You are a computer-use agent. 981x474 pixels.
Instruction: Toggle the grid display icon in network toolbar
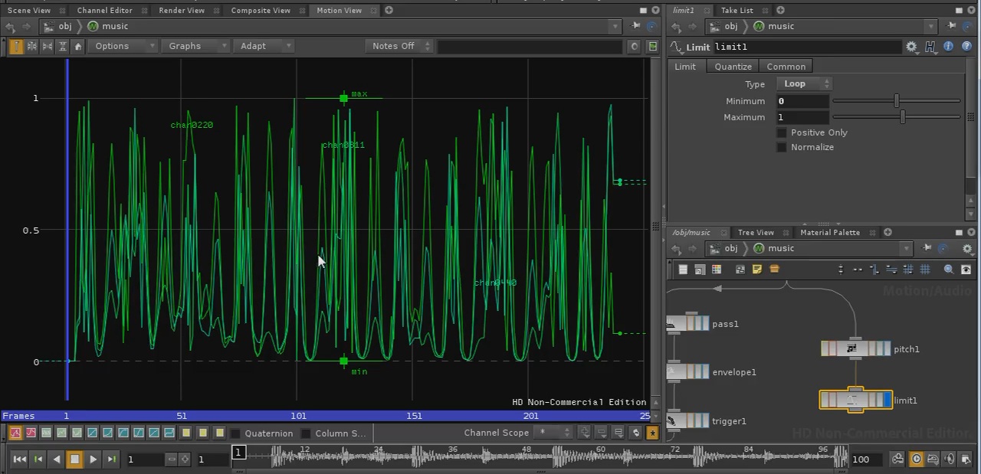coord(925,270)
